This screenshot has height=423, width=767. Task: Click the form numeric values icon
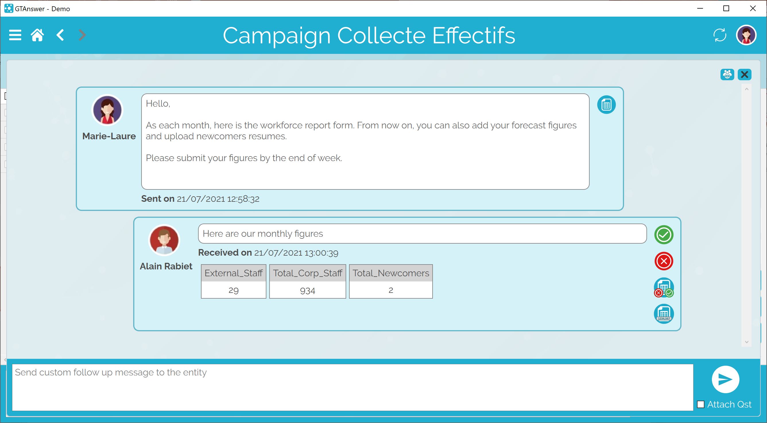pyautogui.click(x=664, y=314)
